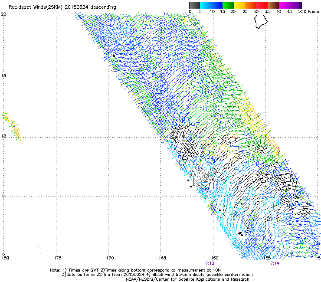Click the green 15-20 knots legend segment

pyautogui.click(x=228, y=5)
